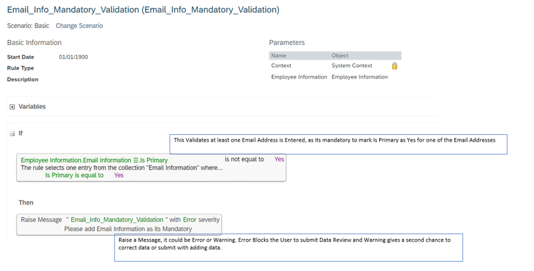Click the 'Please add Email Information' message text
534x271 pixels.
(x=128, y=229)
